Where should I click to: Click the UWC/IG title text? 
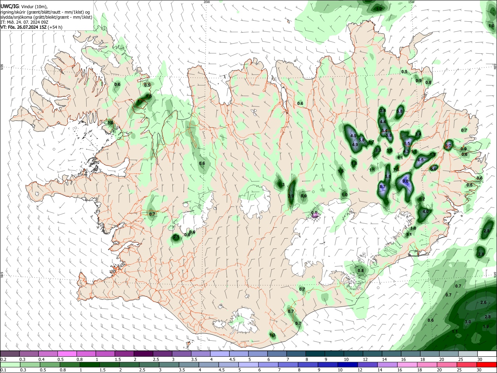pyautogui.click(x=9, y=6)
